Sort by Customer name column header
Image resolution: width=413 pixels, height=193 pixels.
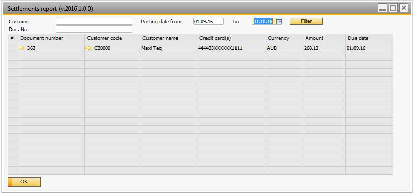(x=168, y=39)
